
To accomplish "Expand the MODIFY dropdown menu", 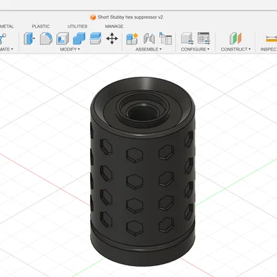I will [x=70, y=49].
